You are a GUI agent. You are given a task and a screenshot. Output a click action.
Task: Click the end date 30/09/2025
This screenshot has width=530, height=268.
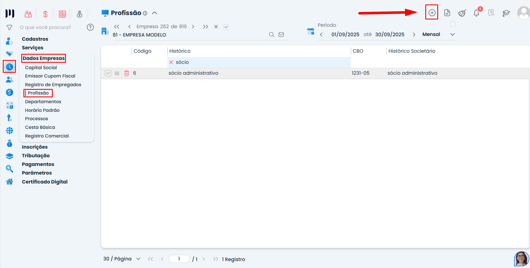[x=390, y=35]
